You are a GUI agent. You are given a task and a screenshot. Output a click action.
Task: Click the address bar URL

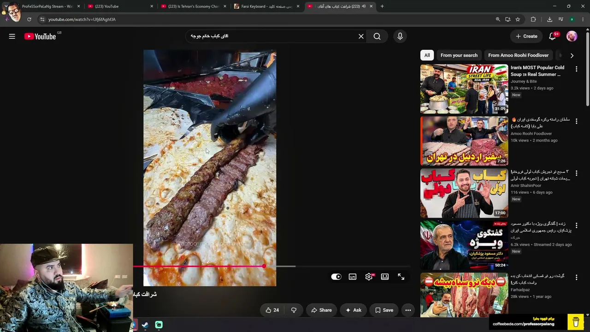tap(82, 19)
